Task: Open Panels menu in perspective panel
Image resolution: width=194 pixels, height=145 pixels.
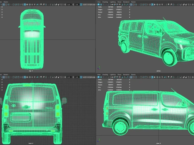Action: 133,2
